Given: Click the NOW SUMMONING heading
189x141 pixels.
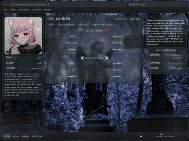Looking at the screenshot, I should [166, 50].
